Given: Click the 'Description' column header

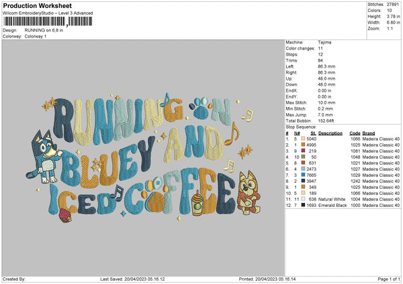Looking at the screenshot, I should (x=330, y=133).
